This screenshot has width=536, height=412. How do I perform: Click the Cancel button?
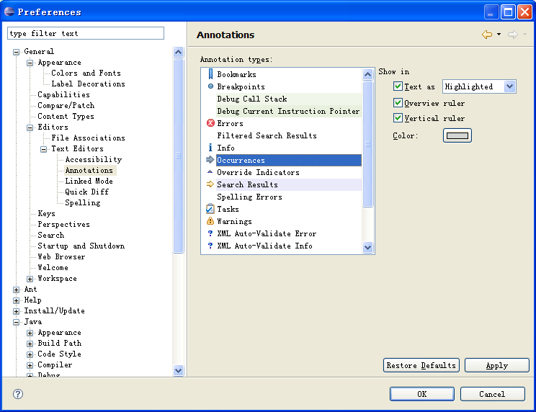click(x=492, y=394)
